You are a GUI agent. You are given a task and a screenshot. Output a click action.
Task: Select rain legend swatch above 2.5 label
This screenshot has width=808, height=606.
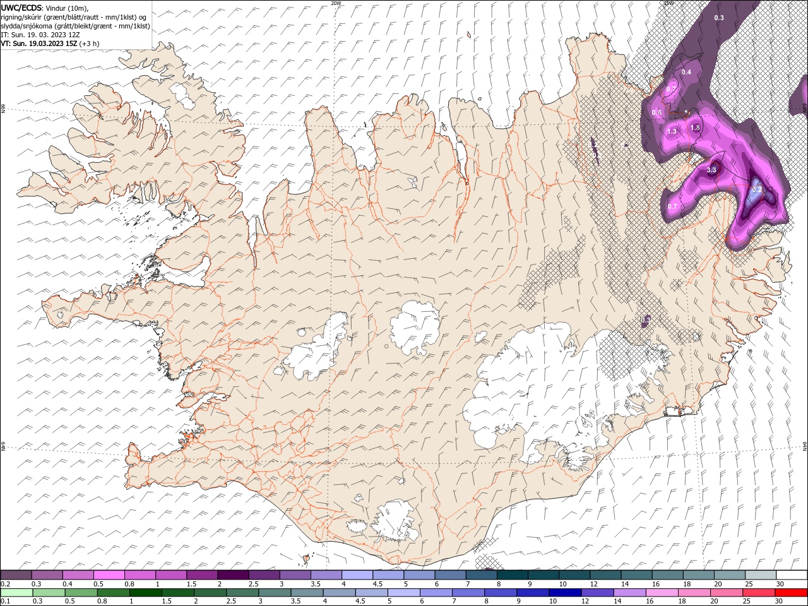(242, 592)
